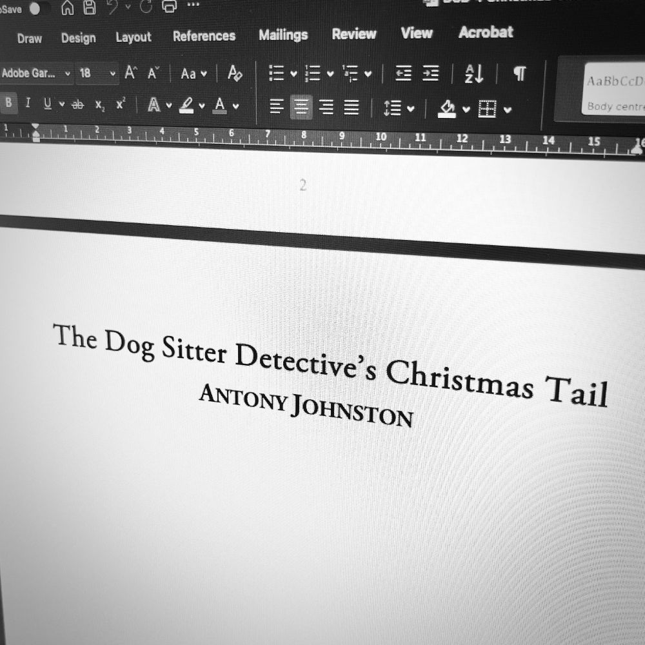645x645 pixels.
Task: Click the author line 'Antony Johnston'
Action: click(306, 406)
